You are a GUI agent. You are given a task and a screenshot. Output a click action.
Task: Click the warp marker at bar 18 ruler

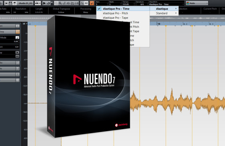pos(166,26)
